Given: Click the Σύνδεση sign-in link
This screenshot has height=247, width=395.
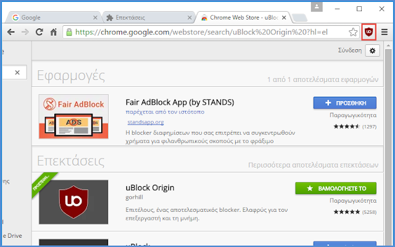Looking at the screenshot, I should 350,51.
